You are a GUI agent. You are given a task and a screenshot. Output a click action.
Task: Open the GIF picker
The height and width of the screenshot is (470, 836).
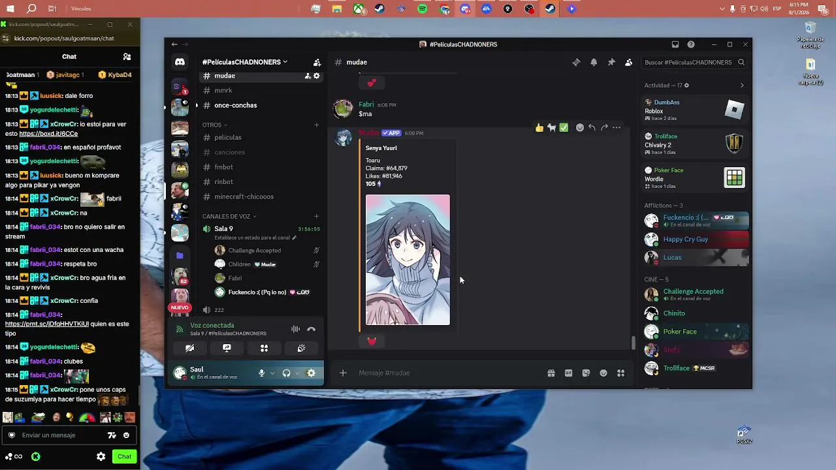tap(568, 373)
